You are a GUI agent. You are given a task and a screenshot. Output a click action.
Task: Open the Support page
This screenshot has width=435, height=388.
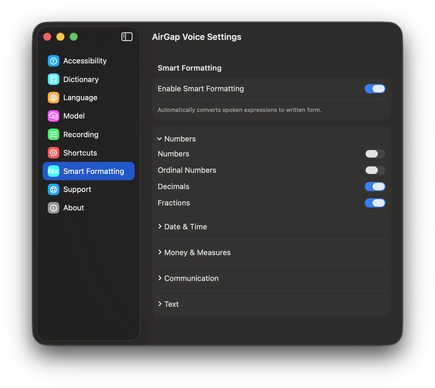pos(89,189)
